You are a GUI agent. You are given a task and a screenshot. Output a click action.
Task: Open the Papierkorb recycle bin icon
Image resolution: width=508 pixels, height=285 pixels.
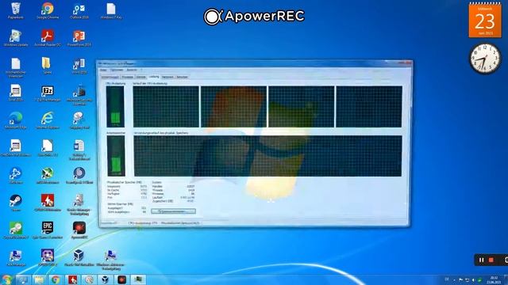point(15,10)
